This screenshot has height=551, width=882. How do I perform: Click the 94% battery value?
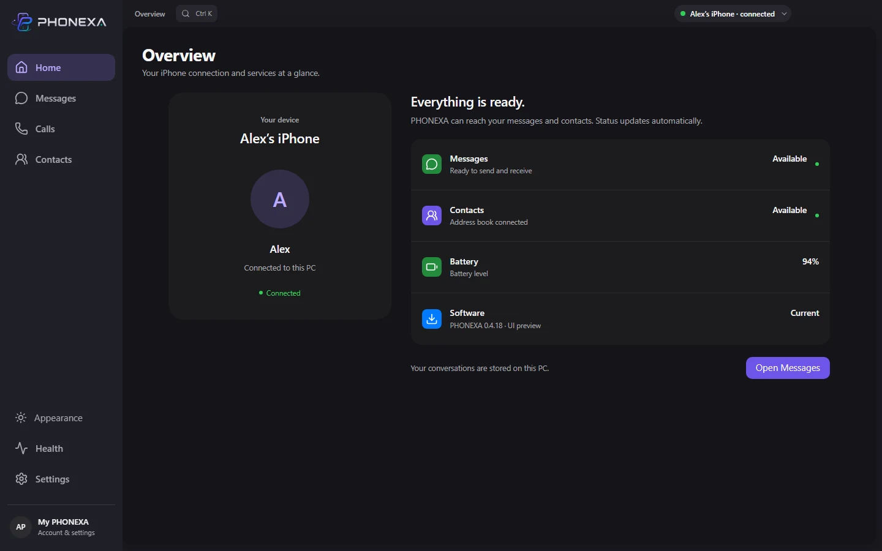(x=810, y=261)
